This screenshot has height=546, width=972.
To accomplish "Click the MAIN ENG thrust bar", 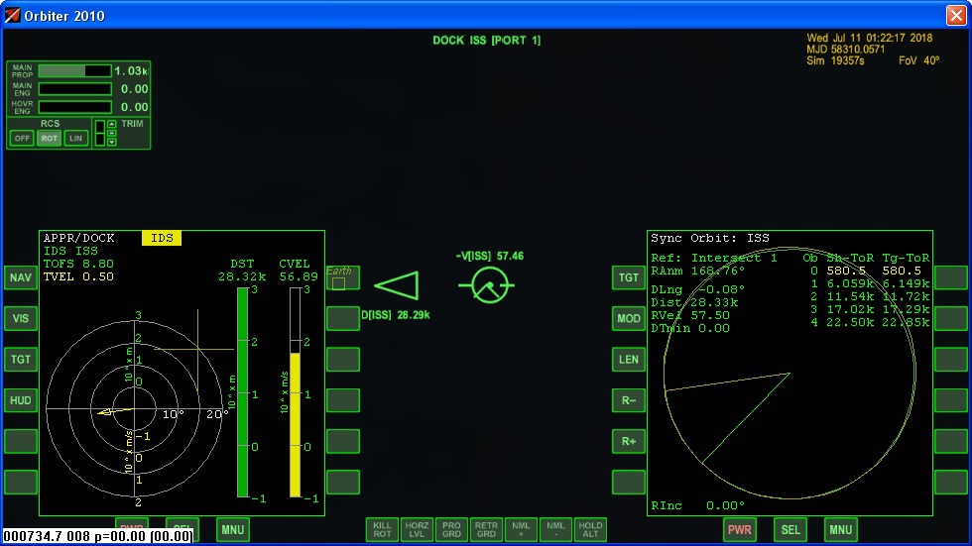I will click(74, 88).
